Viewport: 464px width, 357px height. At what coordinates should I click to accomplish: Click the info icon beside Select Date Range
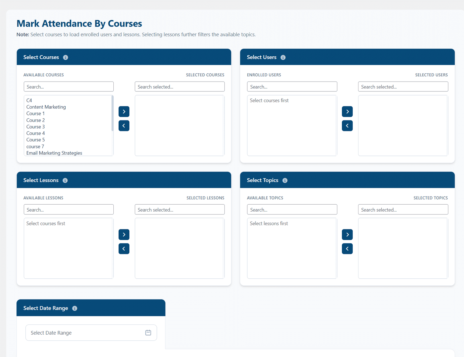[x=75, y=308]
